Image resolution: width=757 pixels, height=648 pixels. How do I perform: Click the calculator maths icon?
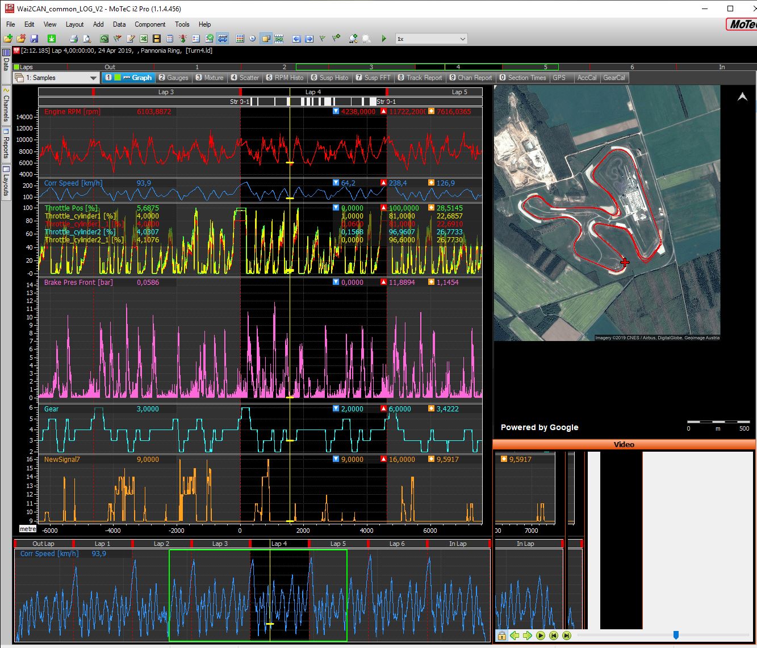(x=170, y=39)
